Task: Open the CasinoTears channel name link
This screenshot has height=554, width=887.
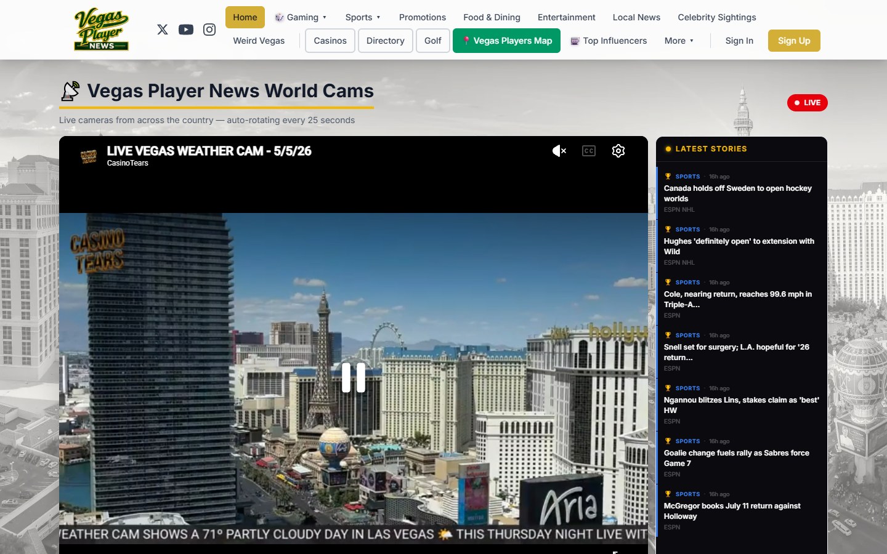Action: 128,163
